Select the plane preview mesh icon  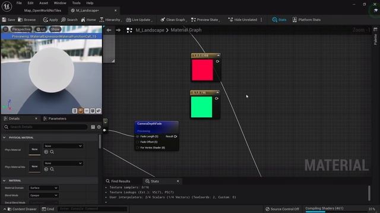[87, 111]
